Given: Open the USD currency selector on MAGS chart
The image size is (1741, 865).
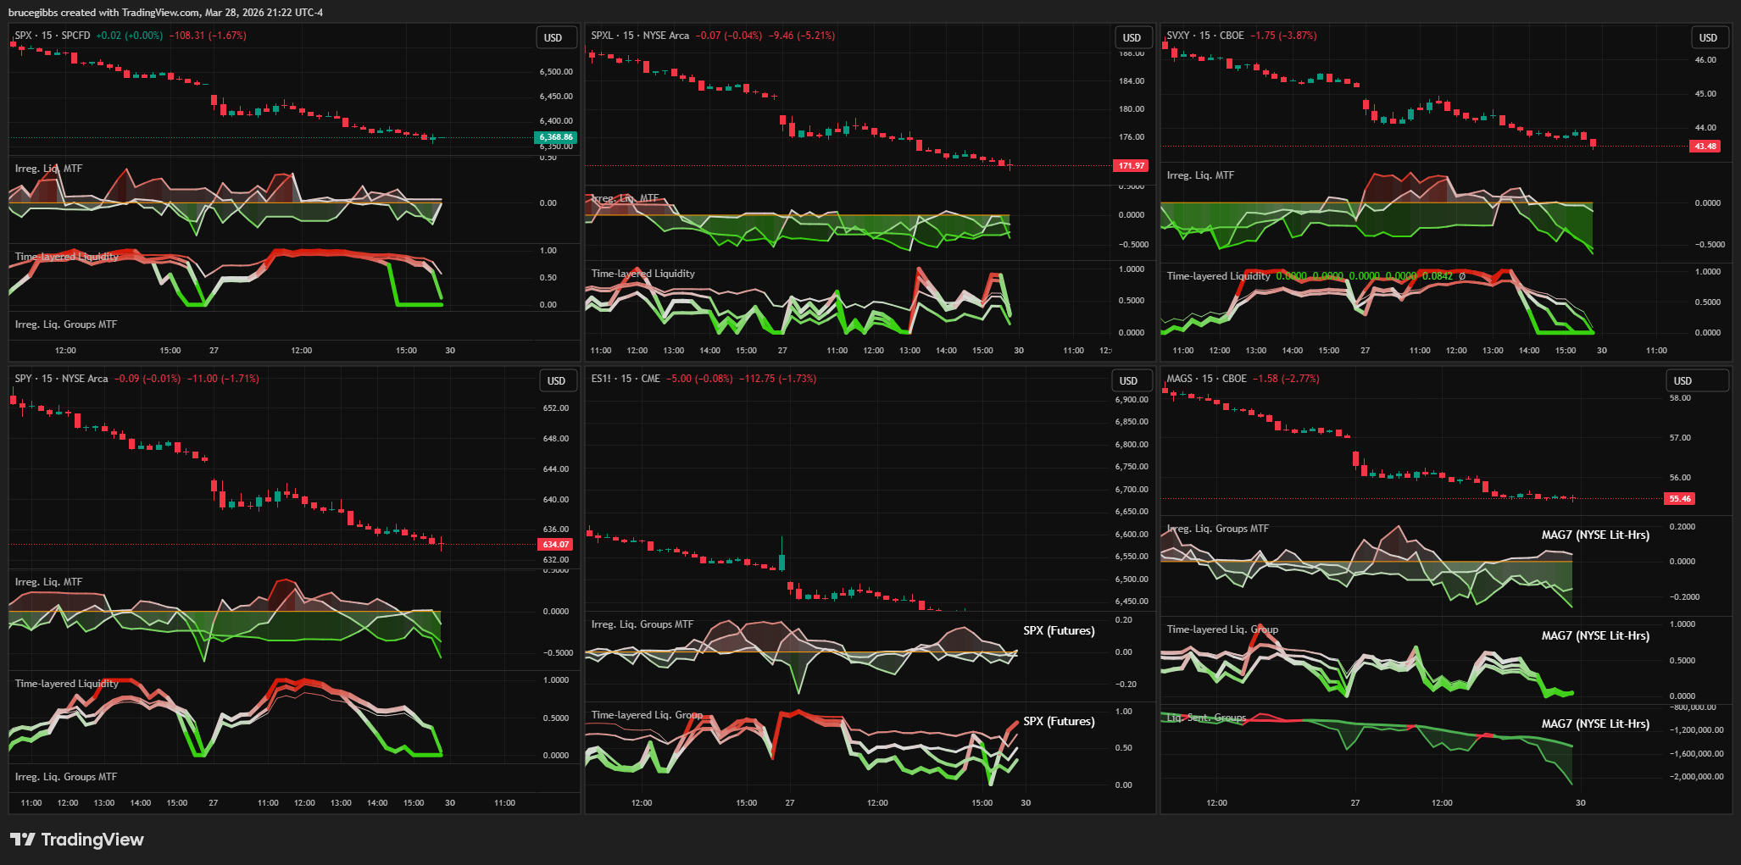Looking at the screenshot, I should click(x=1683, y=381).
